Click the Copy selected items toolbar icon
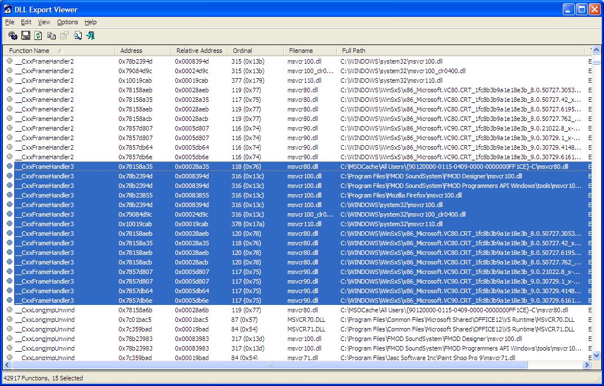 point(51,35)
